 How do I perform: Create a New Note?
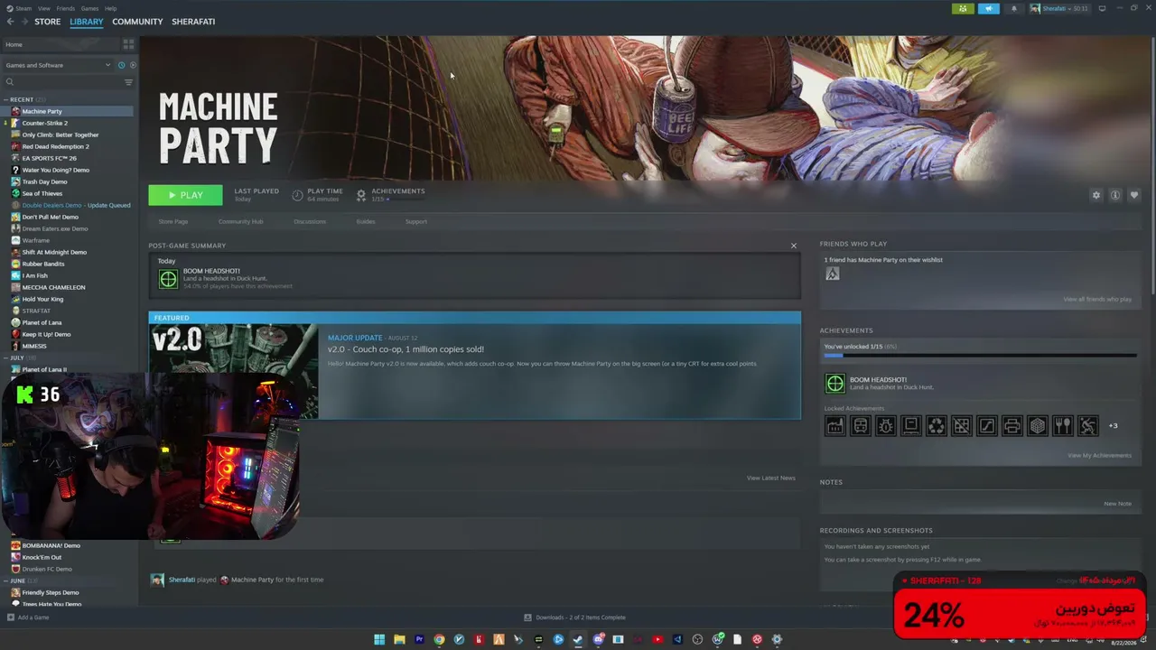pos(1117,504)
